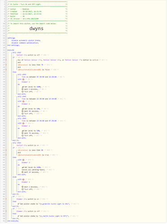Click the level bars icon before 'Set level to 10%'
167x224 pixels.
[22, 131]
